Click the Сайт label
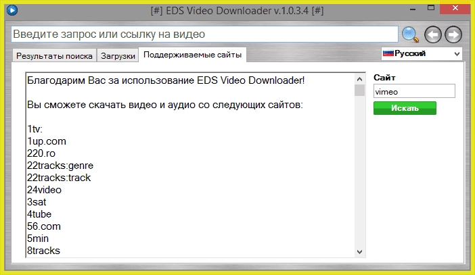This screenshot has width=475, height=275. point(384,78)
